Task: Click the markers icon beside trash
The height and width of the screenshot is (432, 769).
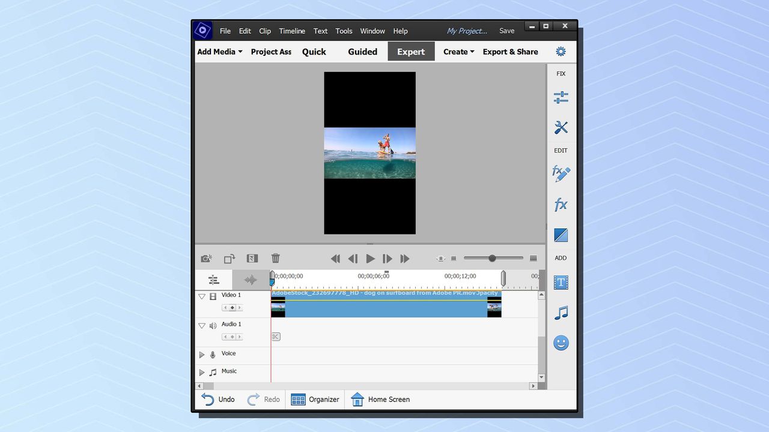Action: (252, 259)
